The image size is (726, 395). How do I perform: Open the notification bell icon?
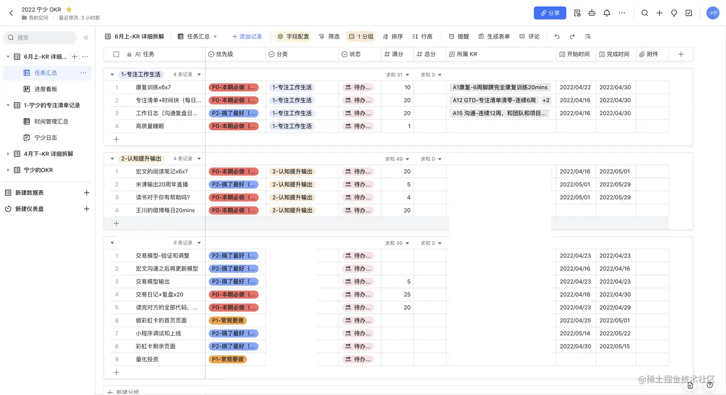pos(607,13)
